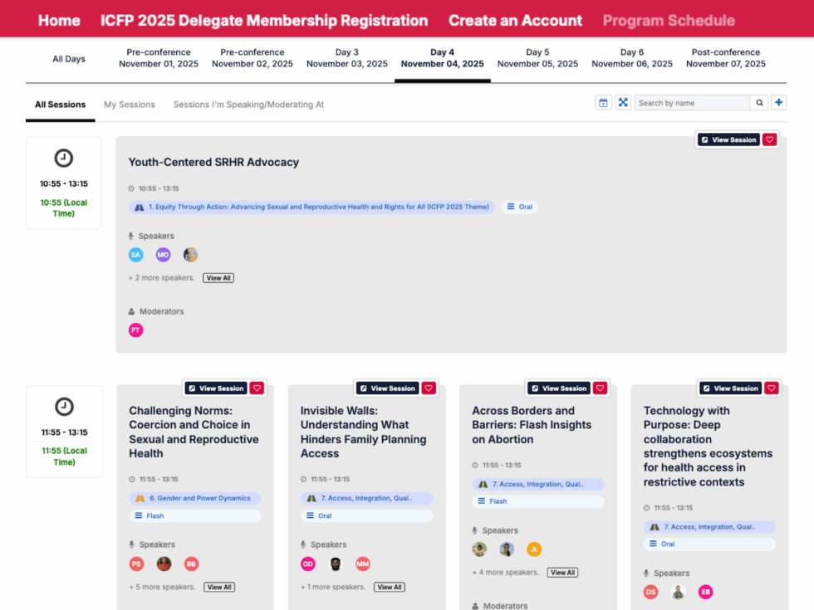Favorite the Technology with Purpose session
Image resolution: width=814 pixels, height=610 pixels.
tap(771, 388)
